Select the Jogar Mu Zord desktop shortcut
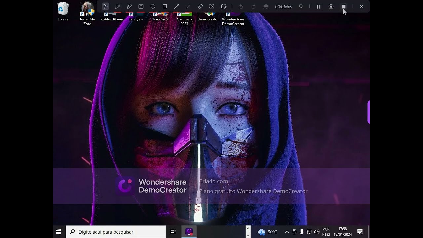Image resolution: width=423 pixels, height=238 pixels. (87, 14)
